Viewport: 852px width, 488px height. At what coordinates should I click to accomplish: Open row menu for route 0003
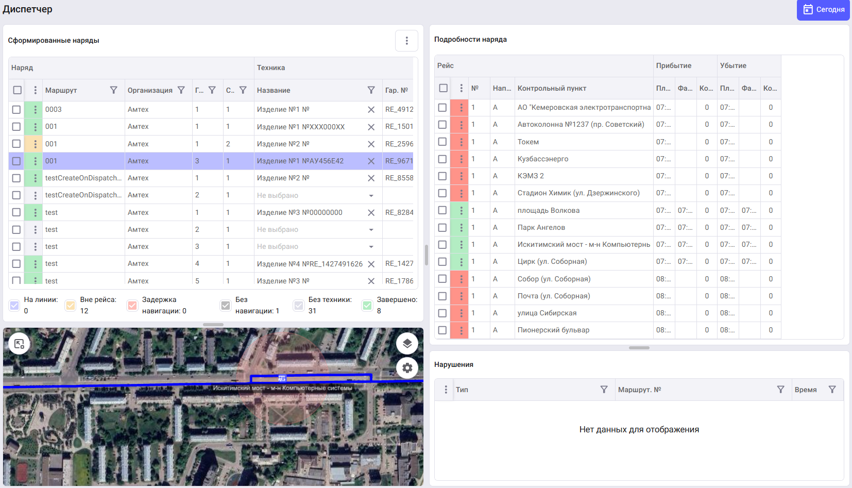35,109
